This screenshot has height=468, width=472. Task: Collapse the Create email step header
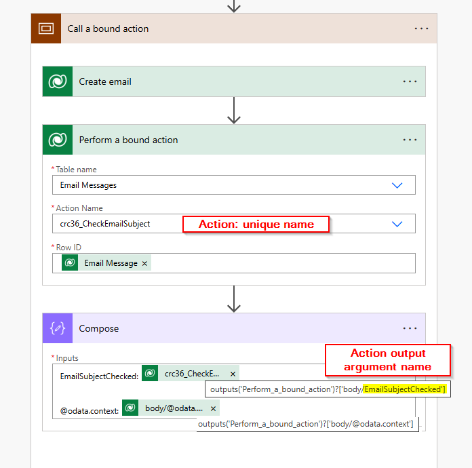click(x=237, y=81)
